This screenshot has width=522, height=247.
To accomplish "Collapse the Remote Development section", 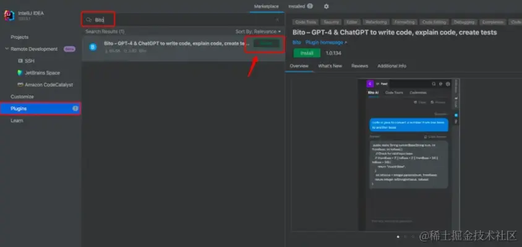I will coord(6,49).
